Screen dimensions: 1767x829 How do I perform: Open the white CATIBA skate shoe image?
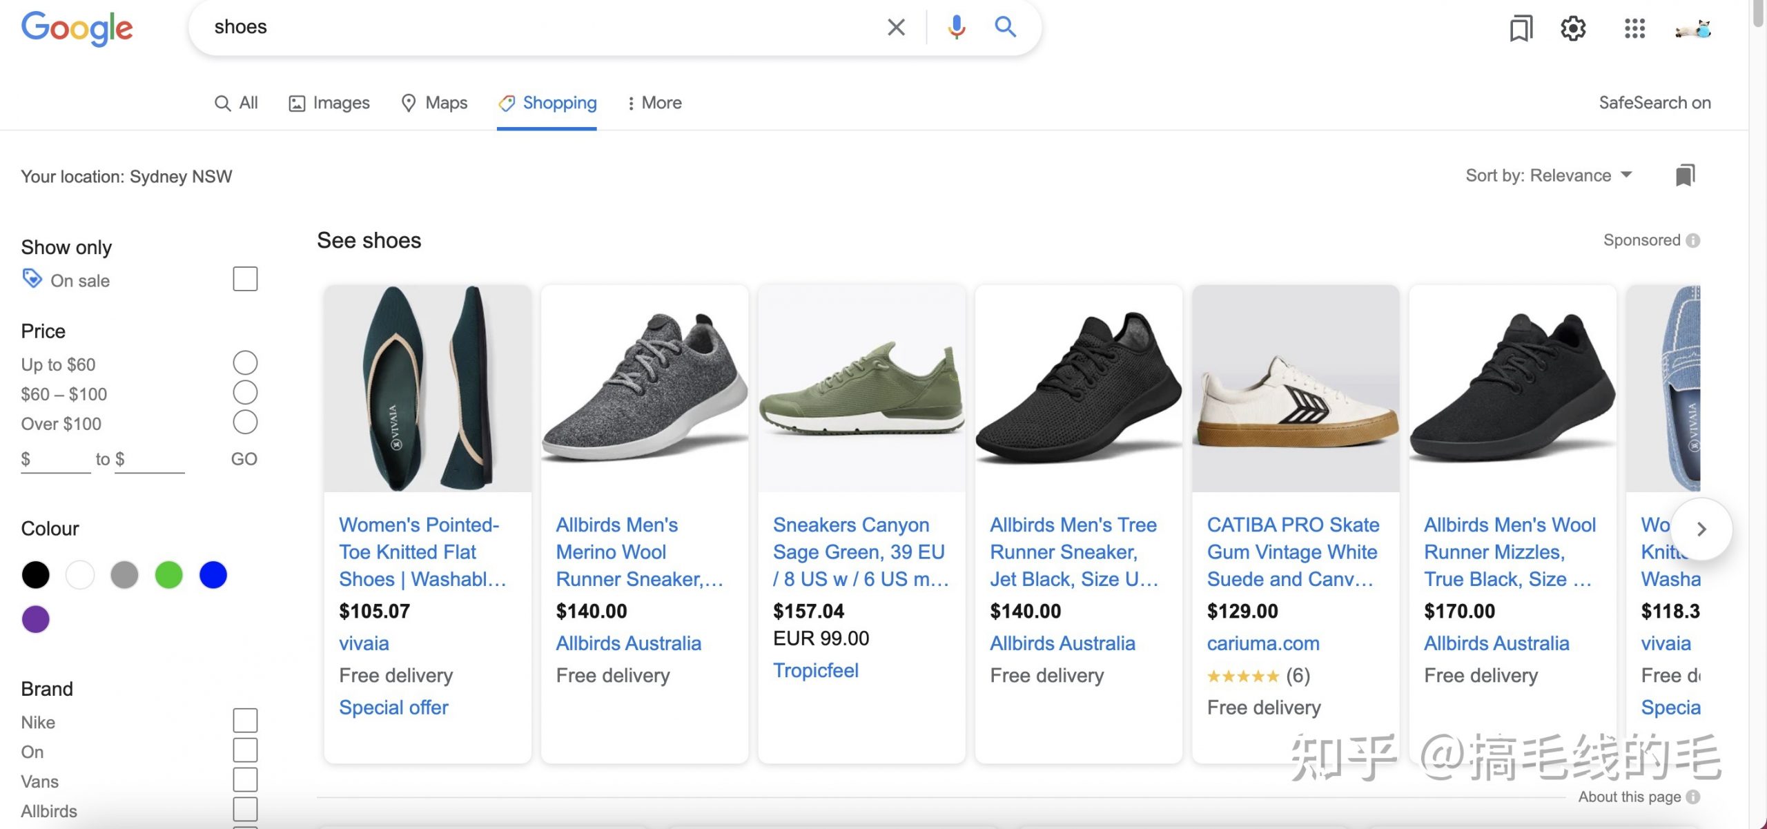[x=1296, y=389]
